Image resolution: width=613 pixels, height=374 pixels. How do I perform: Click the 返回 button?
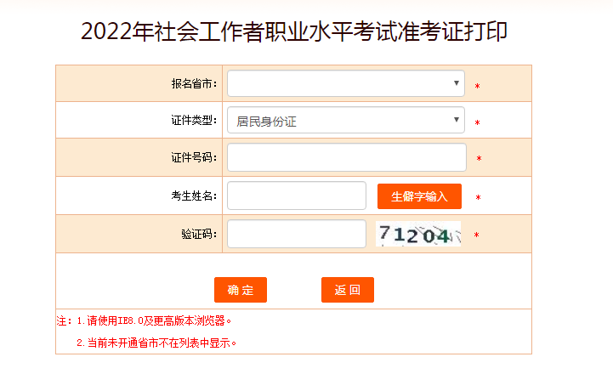pyautogui.click(x=348, y=290)
